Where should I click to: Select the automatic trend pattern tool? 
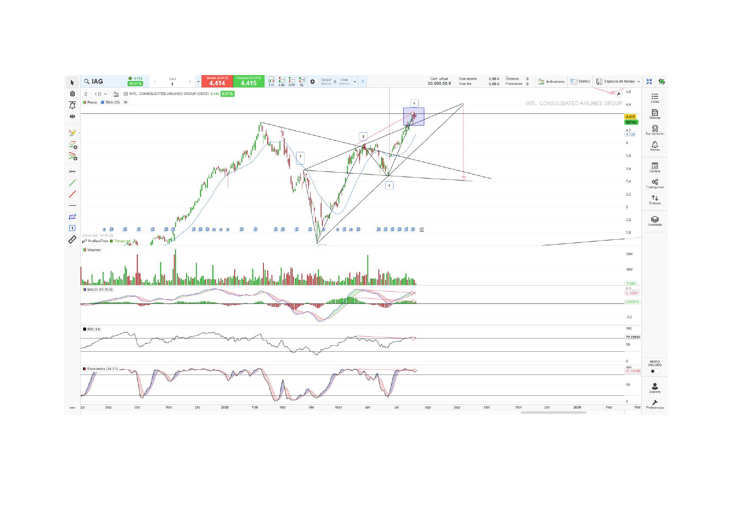point(73,156)
